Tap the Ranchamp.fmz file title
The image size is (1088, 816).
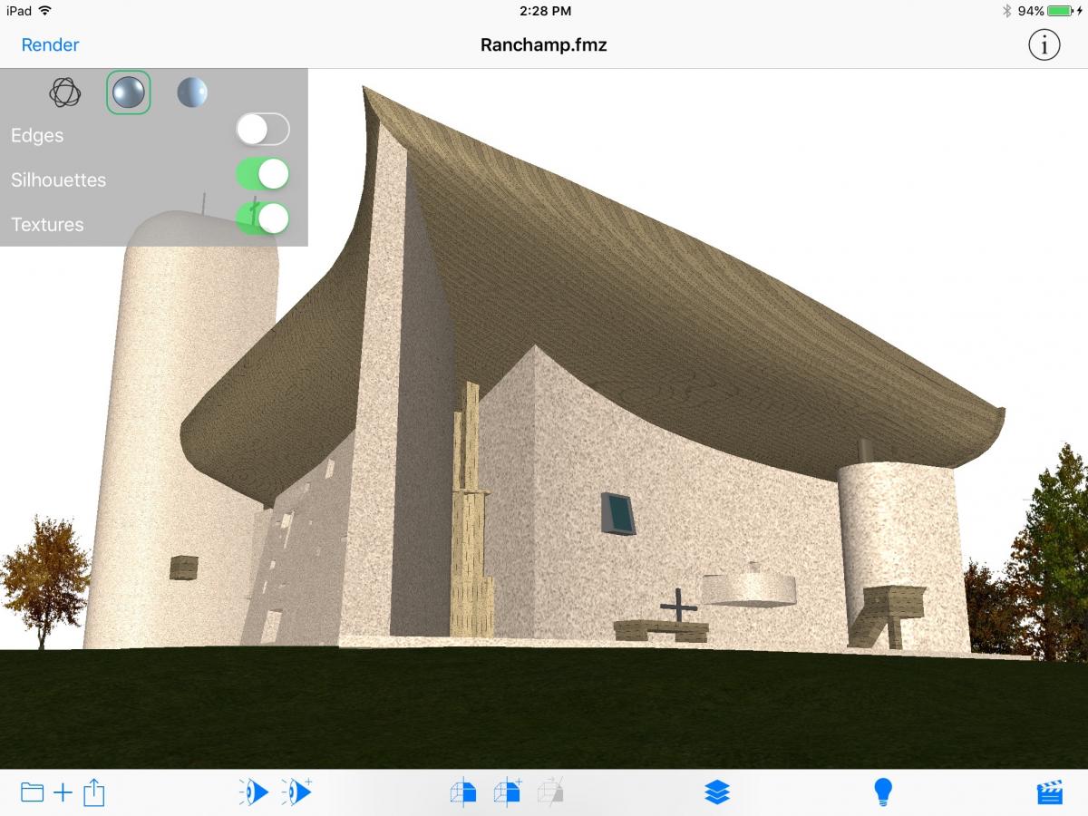(544, 44)
